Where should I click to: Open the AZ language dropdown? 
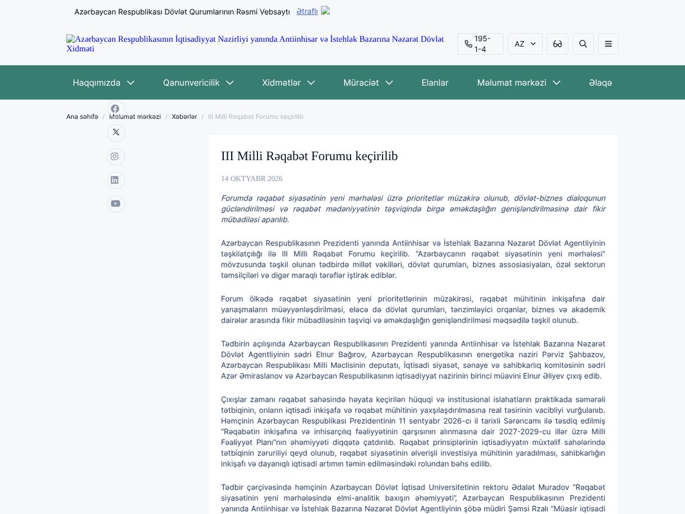tap(525, 44)
